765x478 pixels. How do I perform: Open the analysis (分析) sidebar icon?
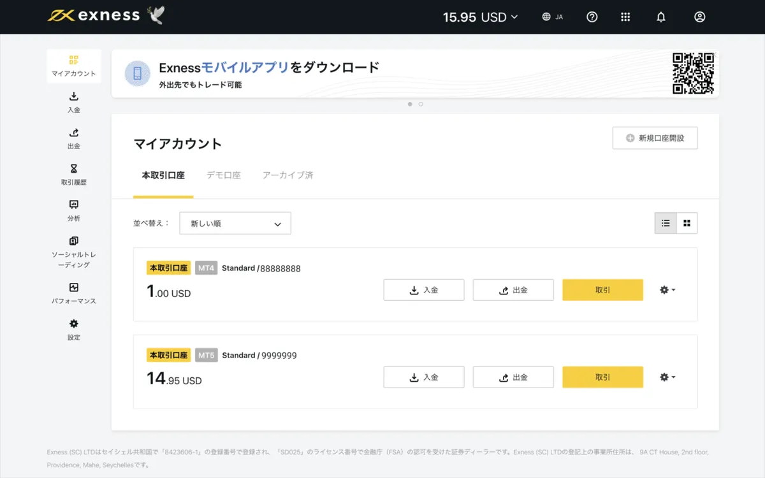[x=74, y=205]
